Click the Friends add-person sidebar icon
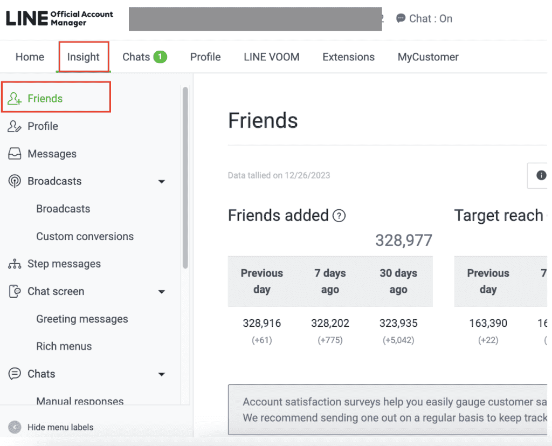 click(x=15, y=99)
